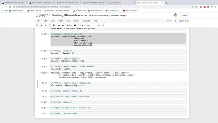The image size is (218, 123).
Task: Click the Python logo icon
Action: click(x=176, y=15)
